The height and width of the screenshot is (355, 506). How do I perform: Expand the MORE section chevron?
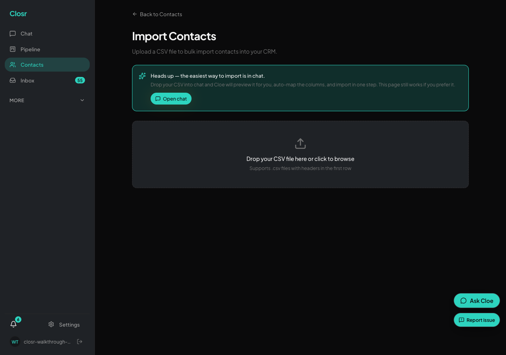[x=82, y=100]
